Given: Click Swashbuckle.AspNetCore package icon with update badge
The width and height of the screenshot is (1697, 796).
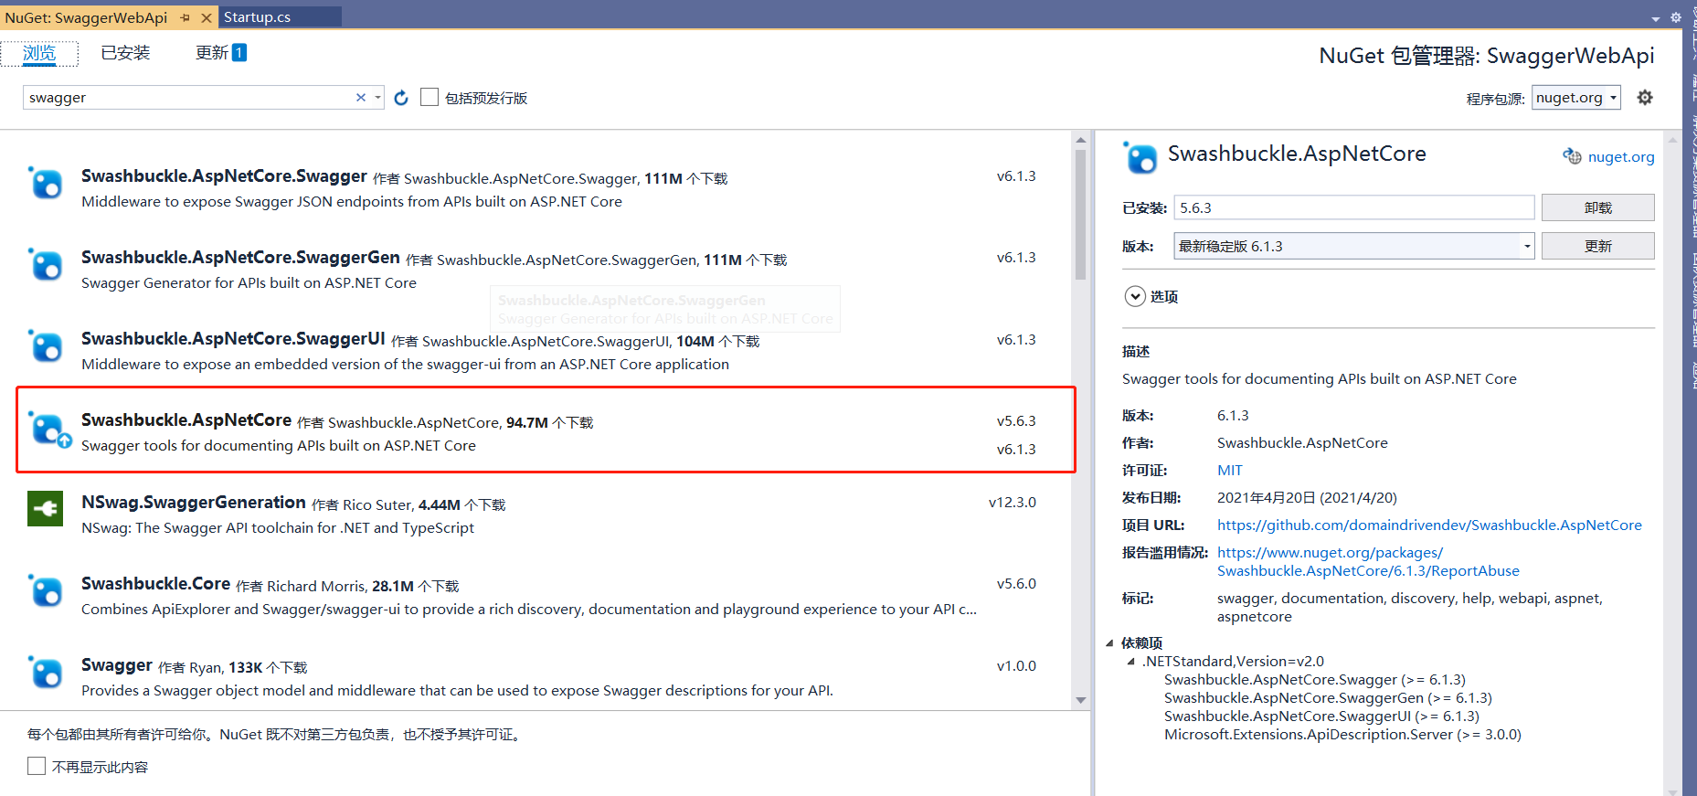Looking at the screenshot, I should pyautogui.click(x=48, y=429).
